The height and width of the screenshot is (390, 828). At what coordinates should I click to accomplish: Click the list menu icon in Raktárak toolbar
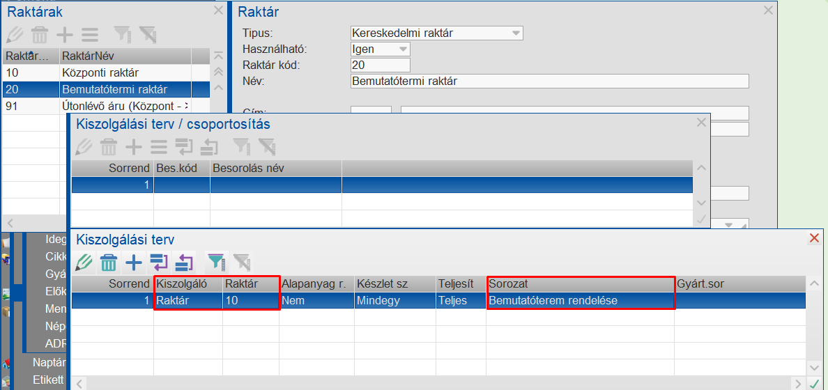90,35
